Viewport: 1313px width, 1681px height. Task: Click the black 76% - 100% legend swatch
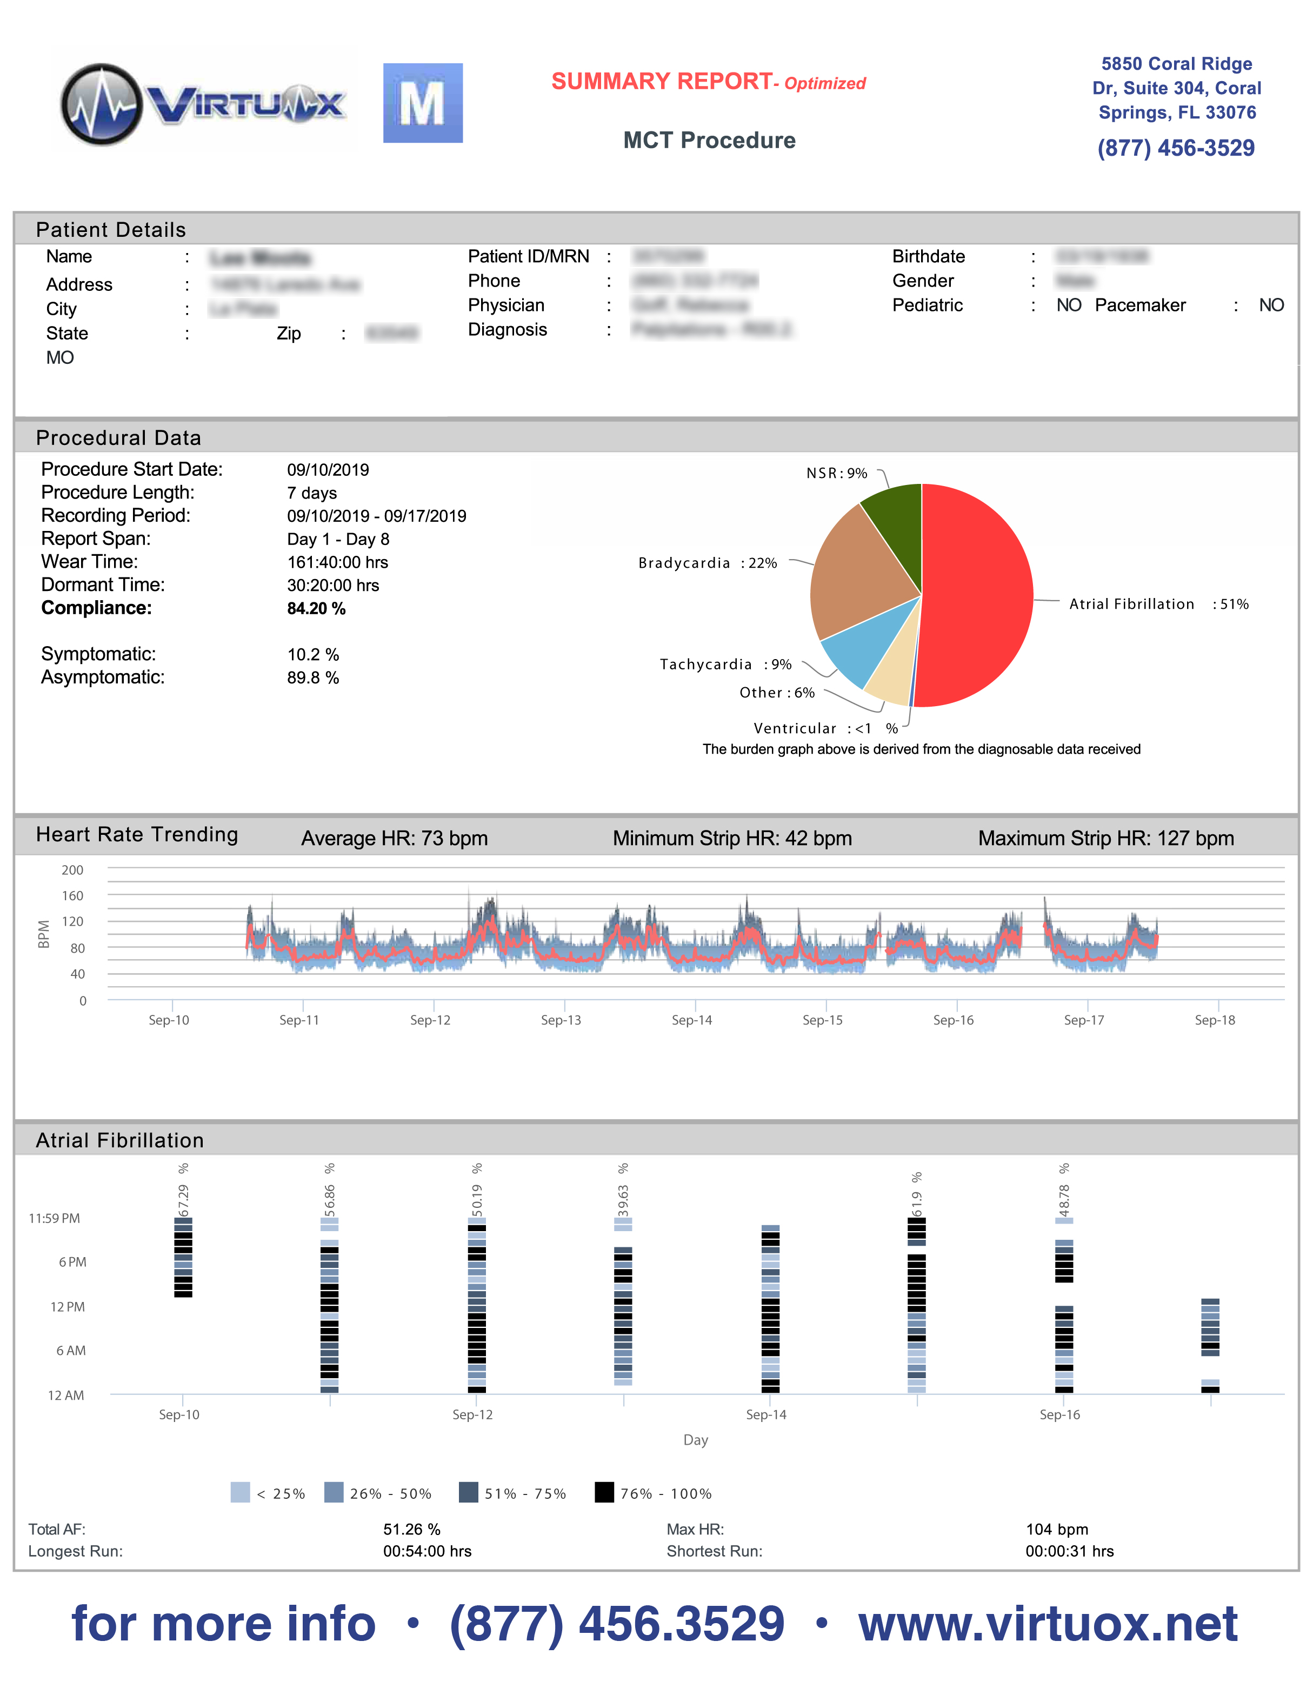tap(604, 1492)
